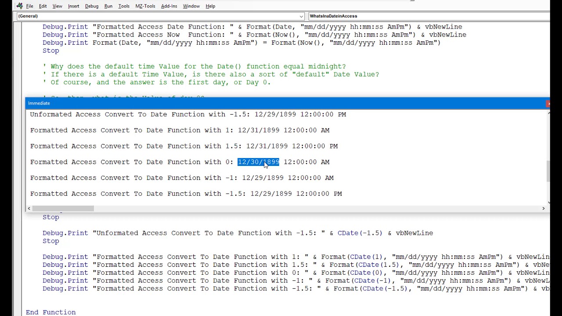Click Immediate line 'Function with 1.5: 12/31/1899'
Screen dimensions: 562x316
coord(184,146)
